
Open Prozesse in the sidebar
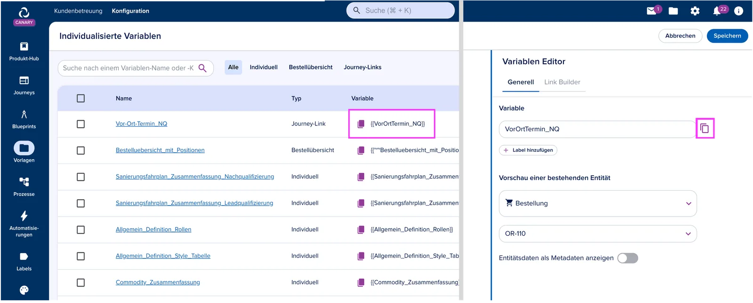click(x=24, y=186)
